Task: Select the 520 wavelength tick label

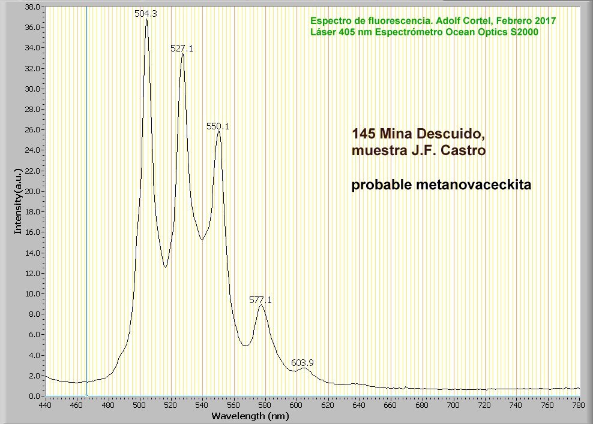Action: coord(170,405)
